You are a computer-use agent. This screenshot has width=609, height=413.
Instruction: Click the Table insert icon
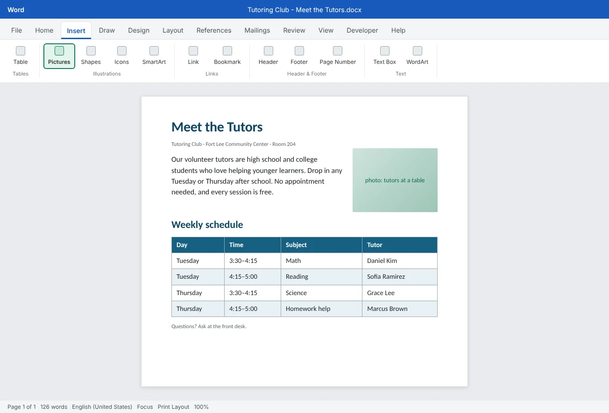(21, 56)
